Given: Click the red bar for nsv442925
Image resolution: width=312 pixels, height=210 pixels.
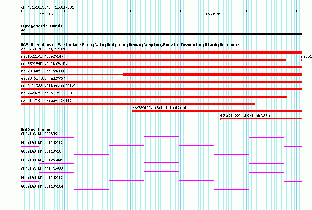Looking at the screenshot, I should pyautogui.click(x=154, y=97).
